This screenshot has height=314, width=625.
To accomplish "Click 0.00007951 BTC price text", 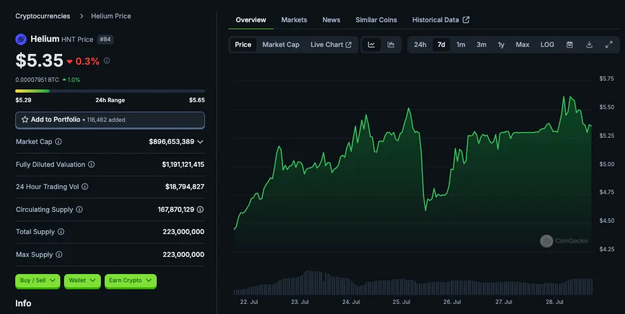I will pos(37,80).
